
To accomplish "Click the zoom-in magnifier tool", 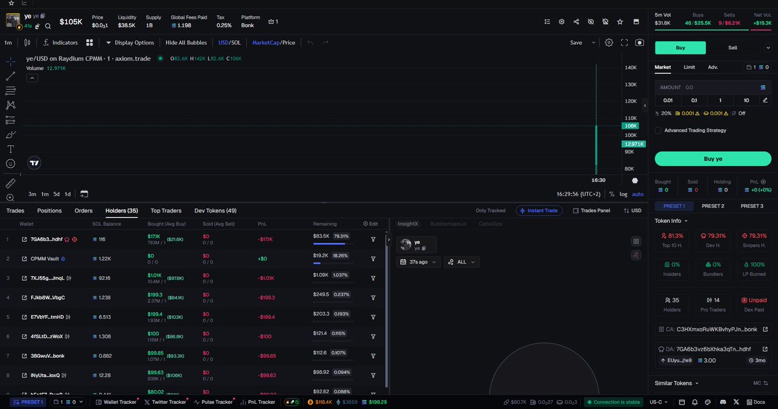I will coord(10,198).
